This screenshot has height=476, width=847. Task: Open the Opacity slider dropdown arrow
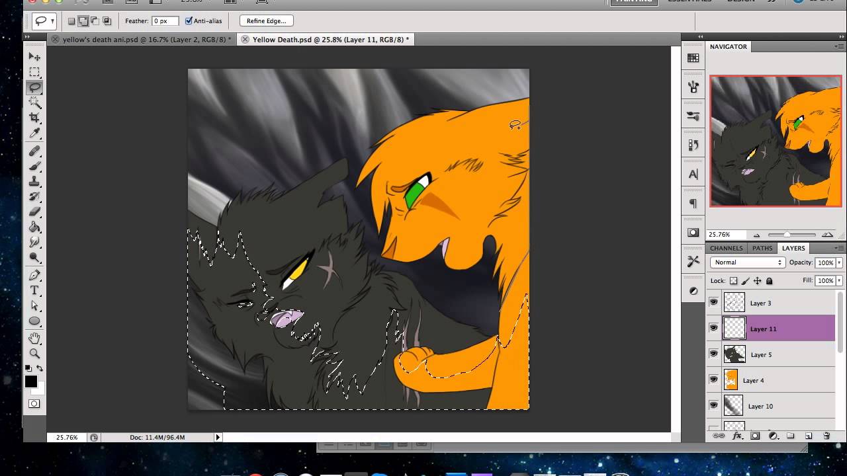[839, 262]
